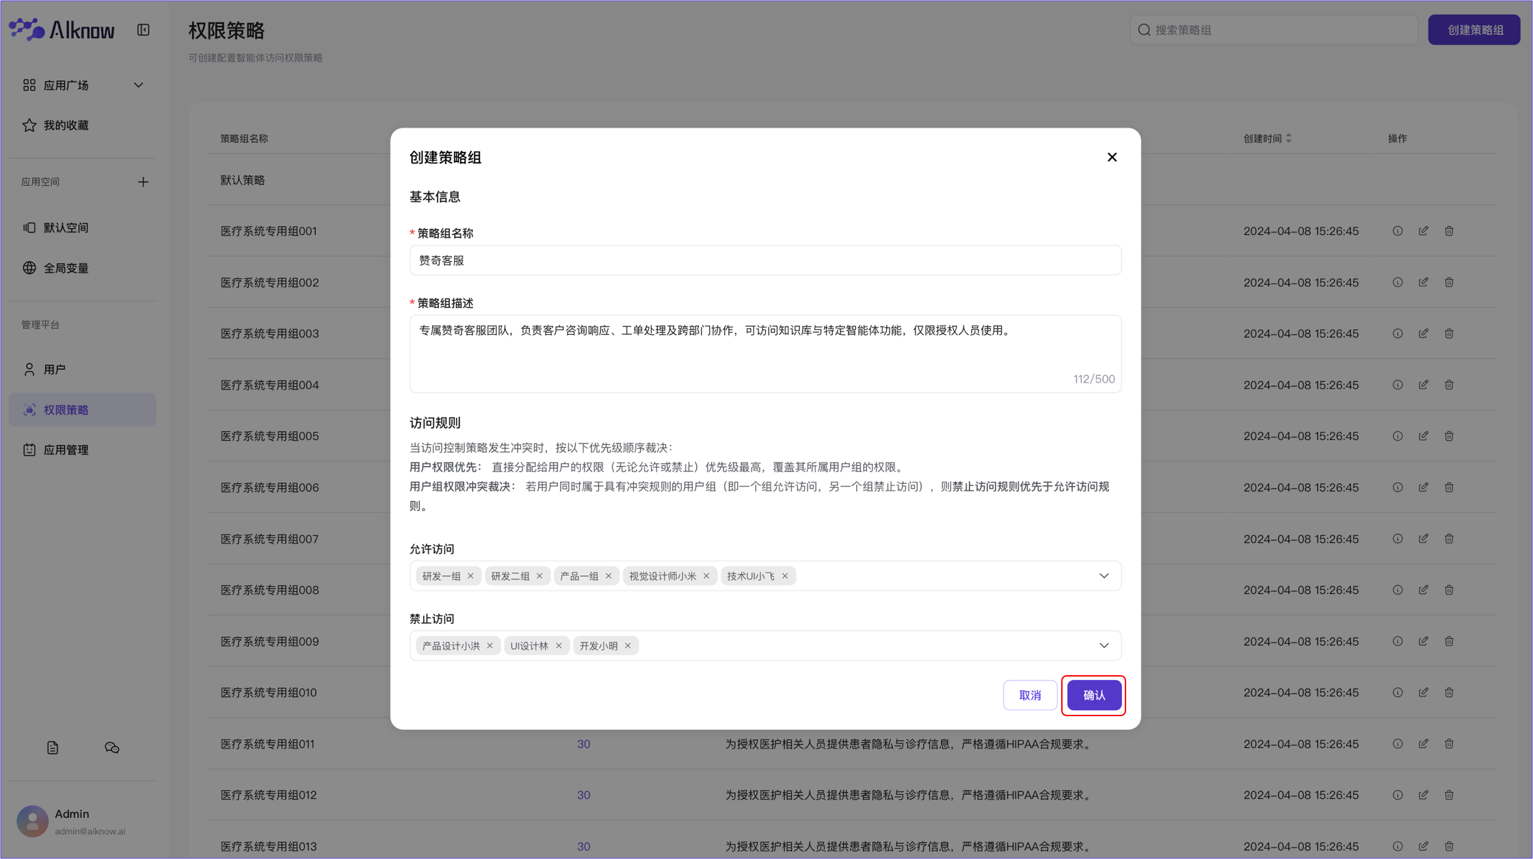
Task: Click the 确认 button
Action: (x=1093, y=695)
